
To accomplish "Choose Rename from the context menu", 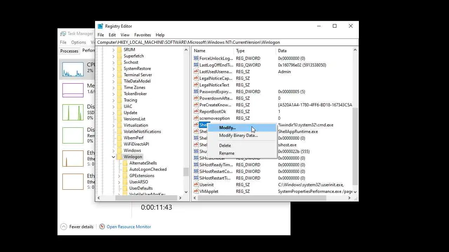I will click(x=242, y=153).
